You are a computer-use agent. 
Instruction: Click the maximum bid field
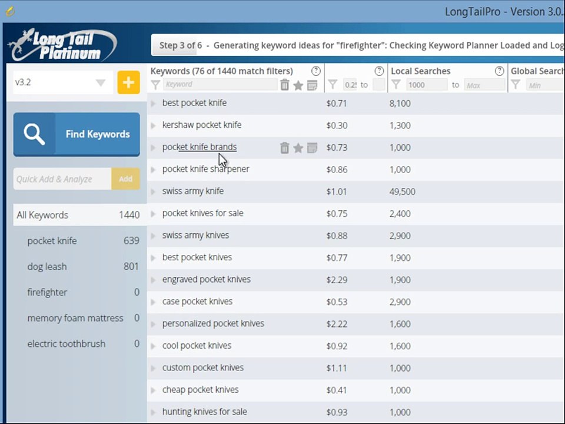click(x=378, y=85)
